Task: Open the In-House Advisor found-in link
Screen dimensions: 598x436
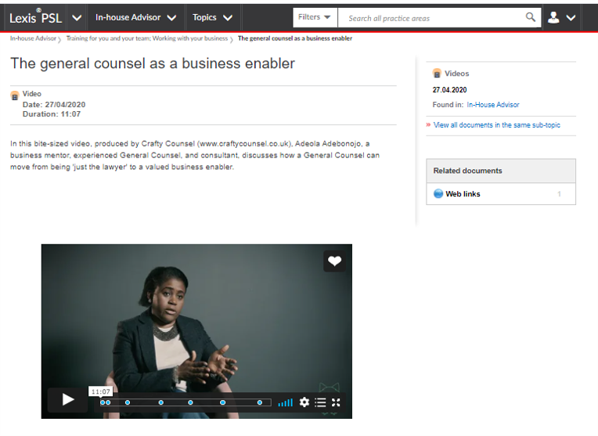Action: point(493,105)
